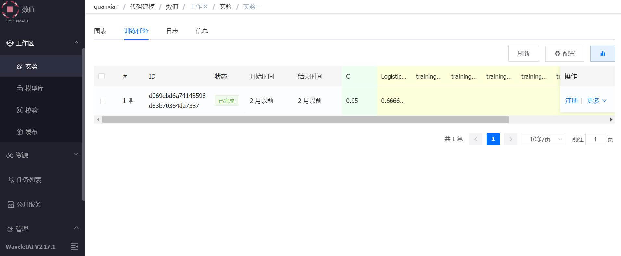Open 任务列表 in the sidebar
Viewport: 621px width, 256px height.
29,180
